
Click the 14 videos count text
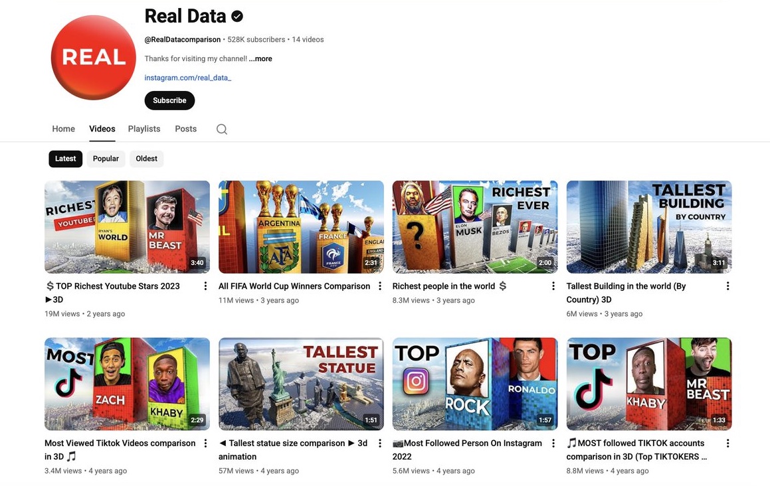click(x=308, y=39)
